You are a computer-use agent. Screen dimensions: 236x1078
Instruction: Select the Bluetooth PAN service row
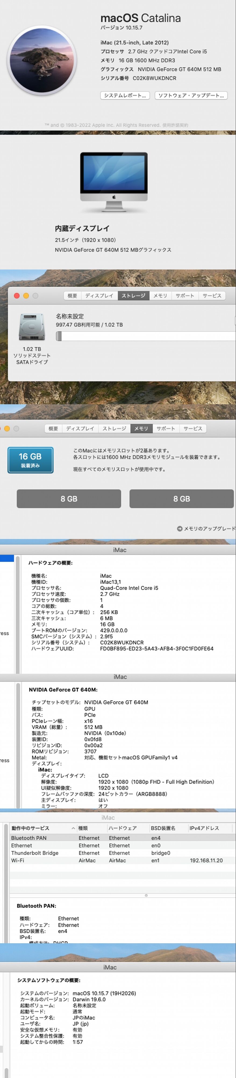(x=122, y=838)
